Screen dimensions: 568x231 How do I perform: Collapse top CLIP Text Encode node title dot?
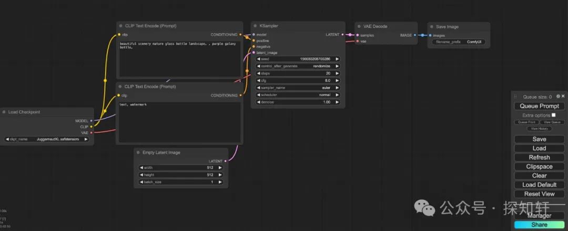click(x=120, y=26)
